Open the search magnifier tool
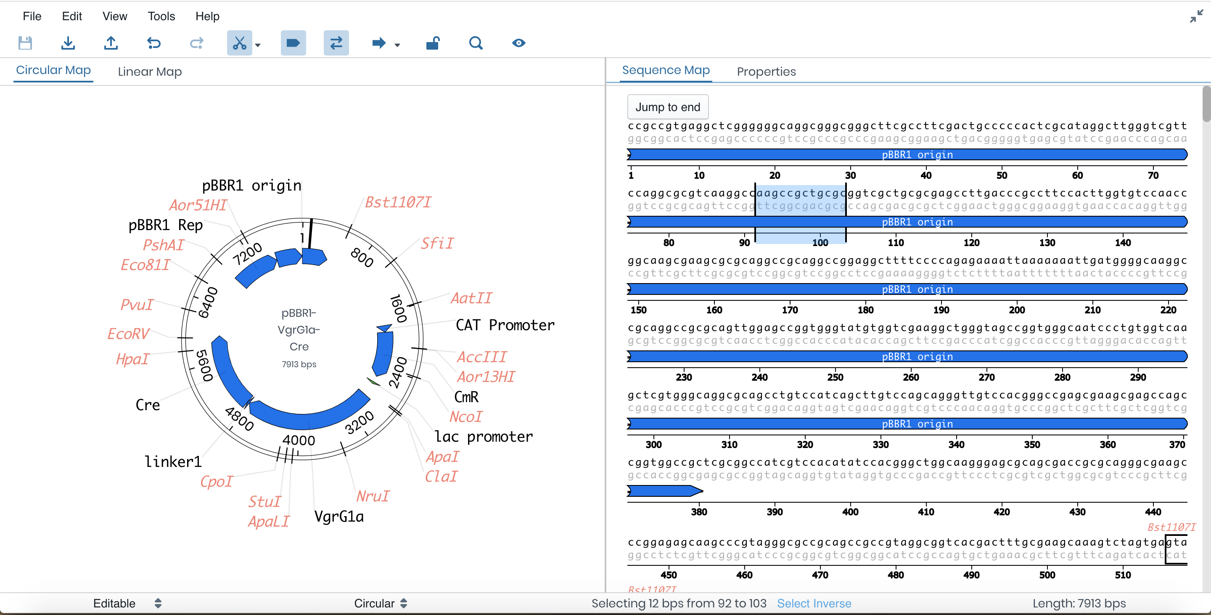The width and height of the screenshot is (1211, 615). tap(476, 43)
